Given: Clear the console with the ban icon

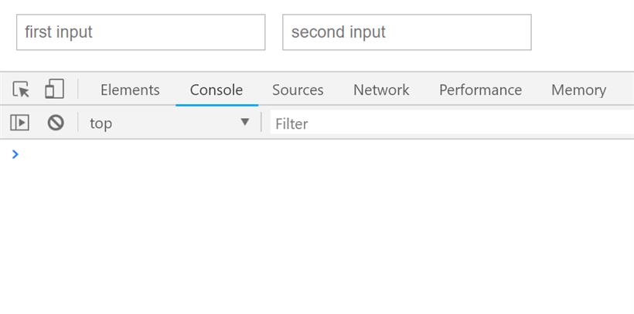Looking at the screenshot, I should 56,123.
